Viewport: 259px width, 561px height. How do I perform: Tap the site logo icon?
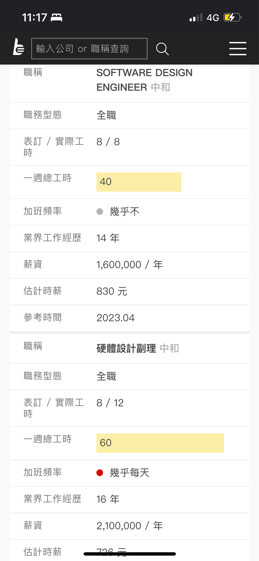(x=18, y=48)
